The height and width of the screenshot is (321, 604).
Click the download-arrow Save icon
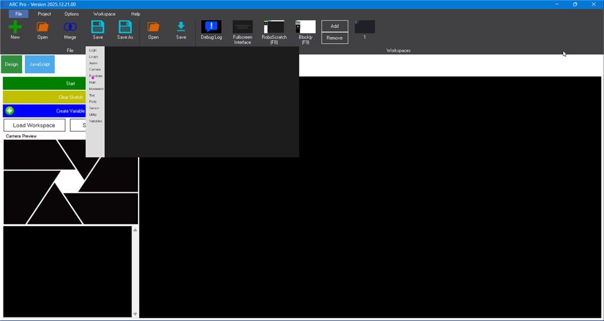[x=181, y=27]
